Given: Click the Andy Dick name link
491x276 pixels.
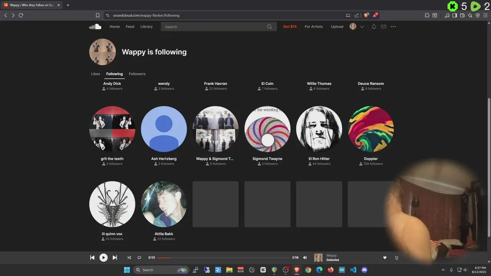Looking at the screenshot, I should pyautogui.click(x=112, y=84).
